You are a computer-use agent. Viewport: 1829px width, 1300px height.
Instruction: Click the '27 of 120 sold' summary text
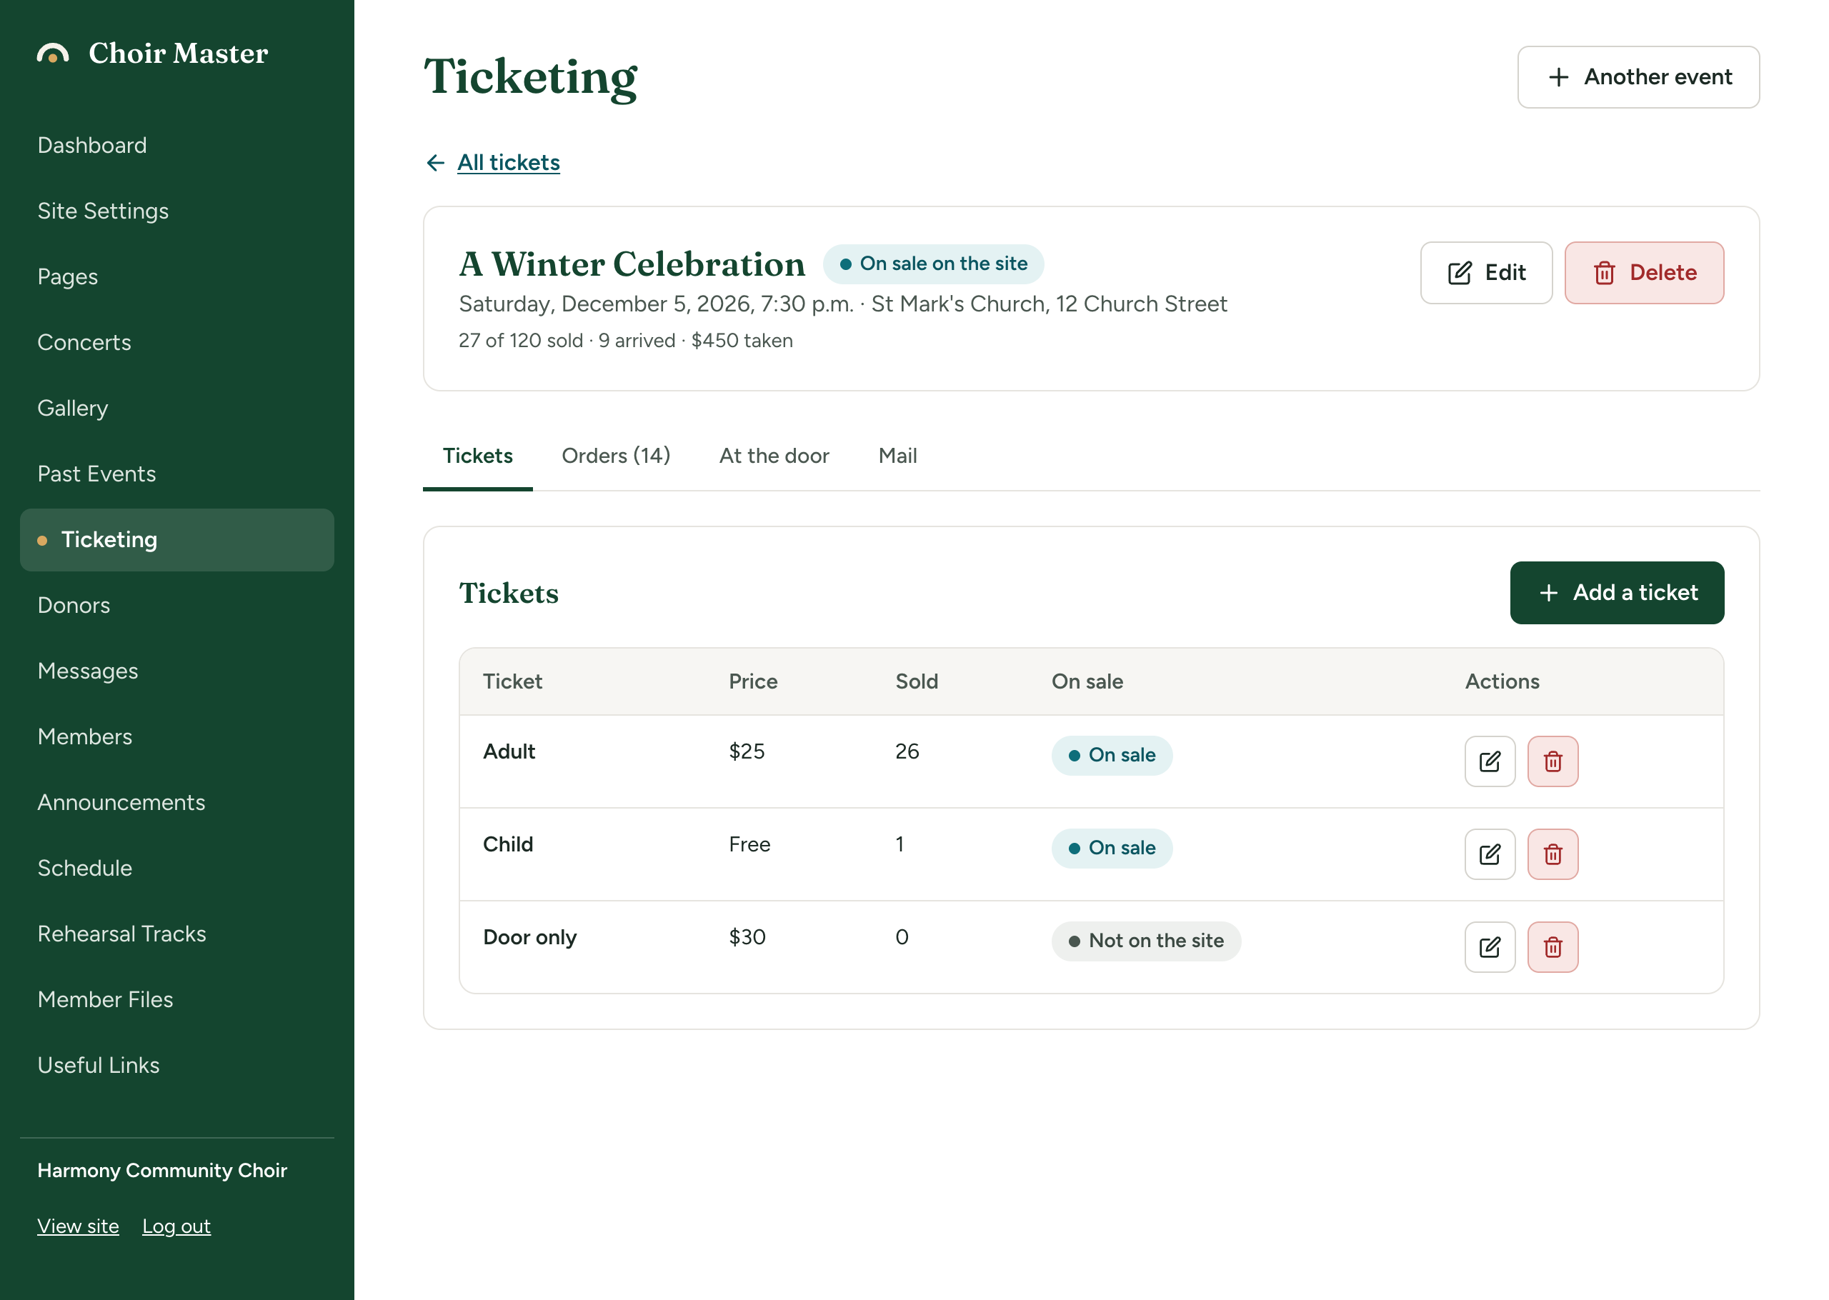click(x=520, y=341)
